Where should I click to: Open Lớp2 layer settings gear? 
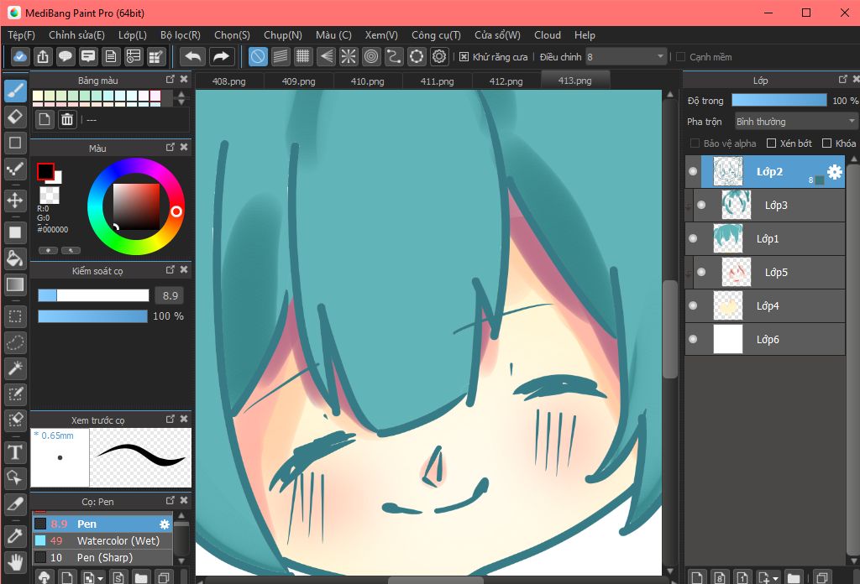pos(834,172)
